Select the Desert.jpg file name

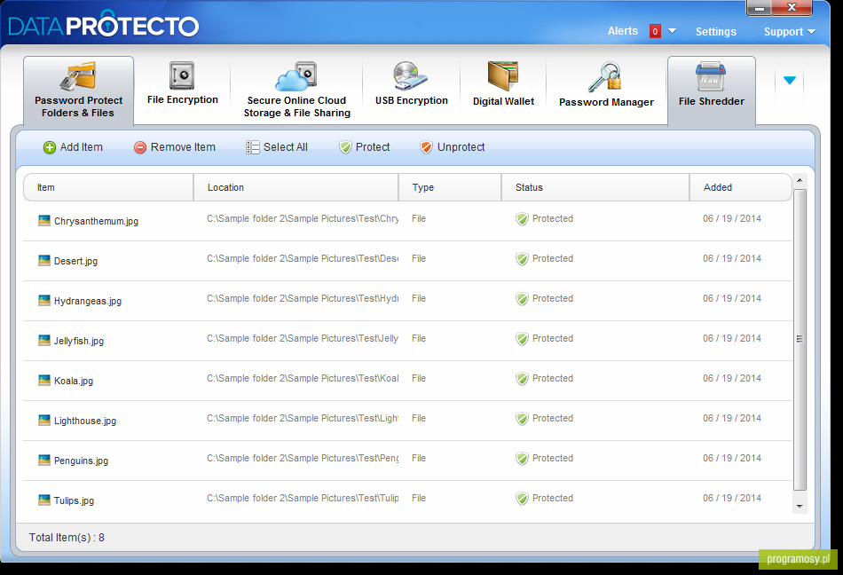pos(75,261)
